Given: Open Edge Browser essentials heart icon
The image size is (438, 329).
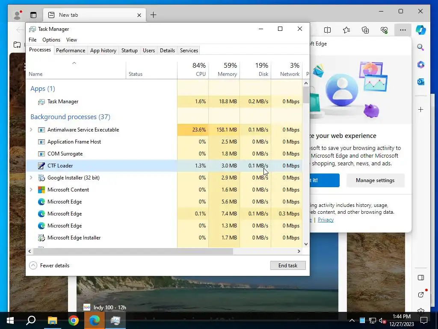Looking at the screenshot, I should coord(384,30).
